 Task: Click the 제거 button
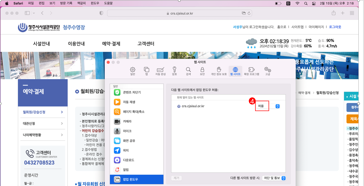pyautogui.click(x=176, y=178)
